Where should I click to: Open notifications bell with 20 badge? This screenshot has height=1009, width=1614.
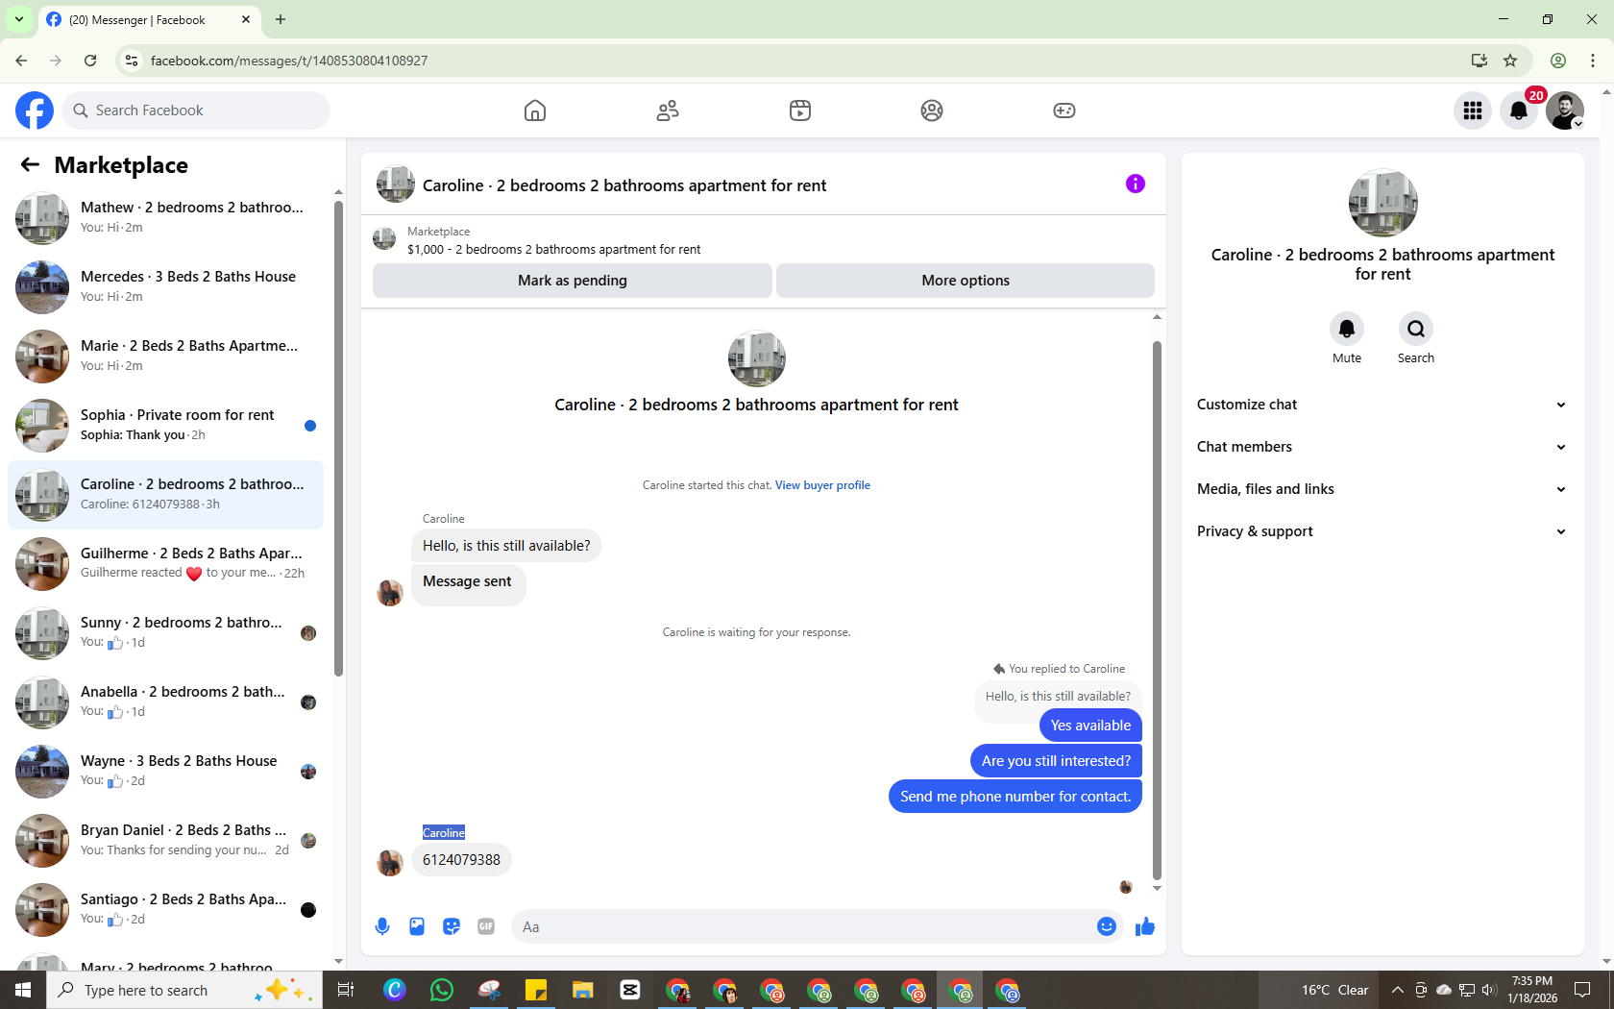click(x=1519, y=111)
